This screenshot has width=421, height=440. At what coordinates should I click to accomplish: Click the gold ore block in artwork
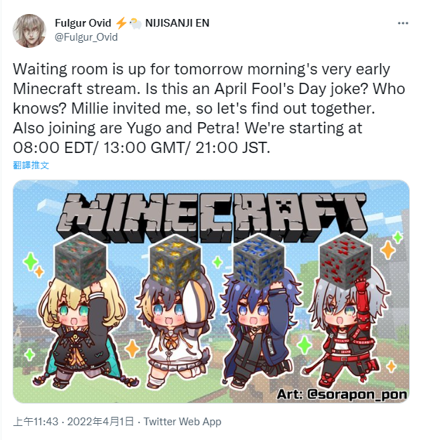click(x=175, y=262)
